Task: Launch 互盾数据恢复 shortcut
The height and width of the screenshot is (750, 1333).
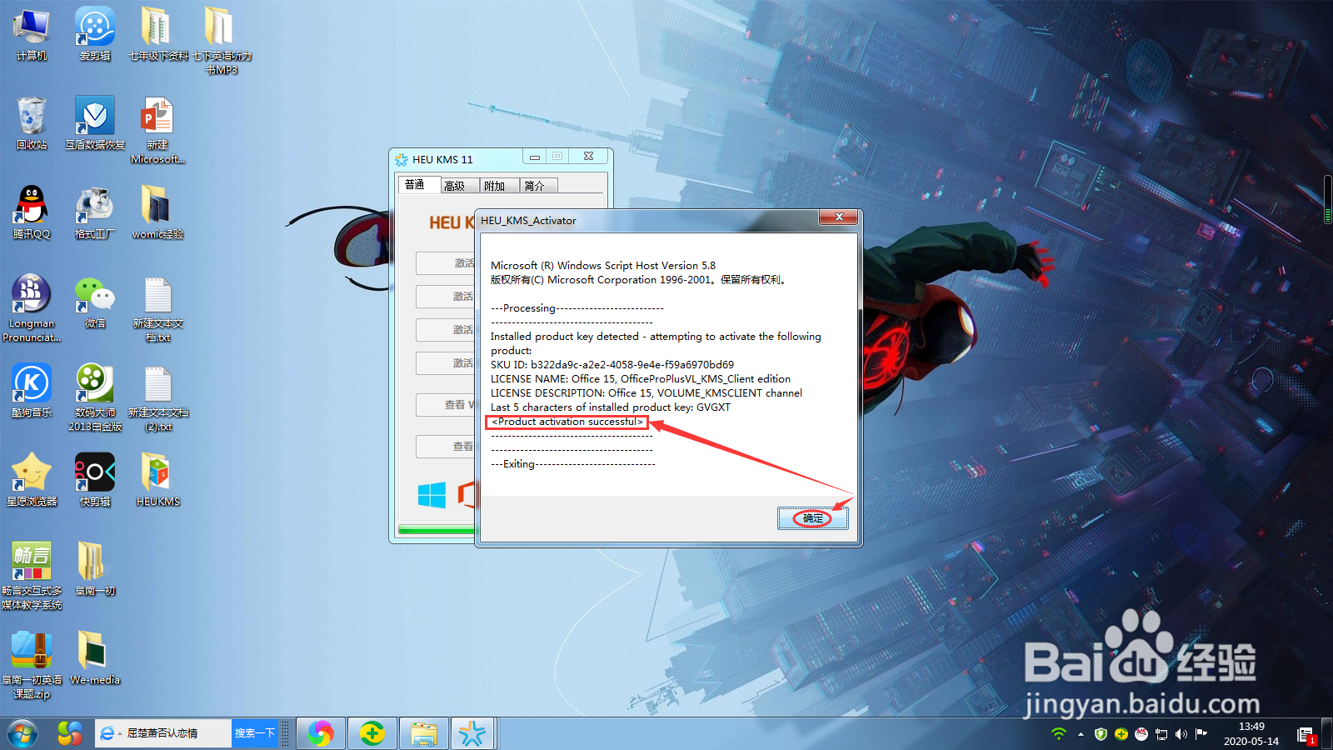Action: (x=95, y=123)
